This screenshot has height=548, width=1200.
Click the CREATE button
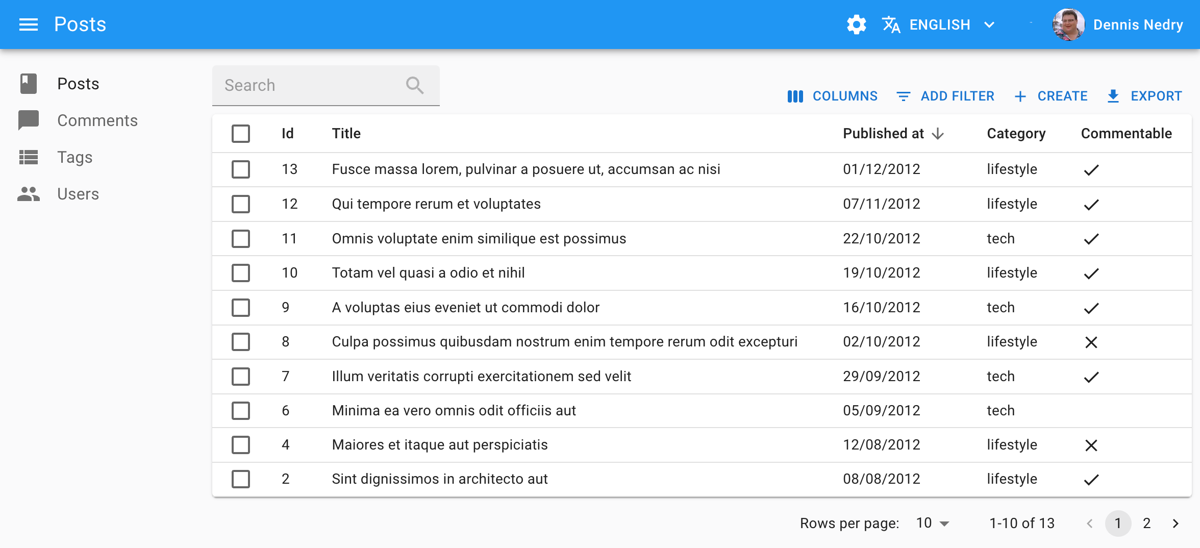tap(1051, 96)
